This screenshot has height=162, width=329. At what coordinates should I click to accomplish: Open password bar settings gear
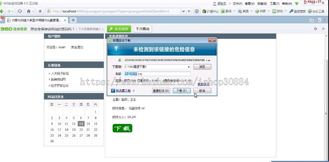point(315,29)
